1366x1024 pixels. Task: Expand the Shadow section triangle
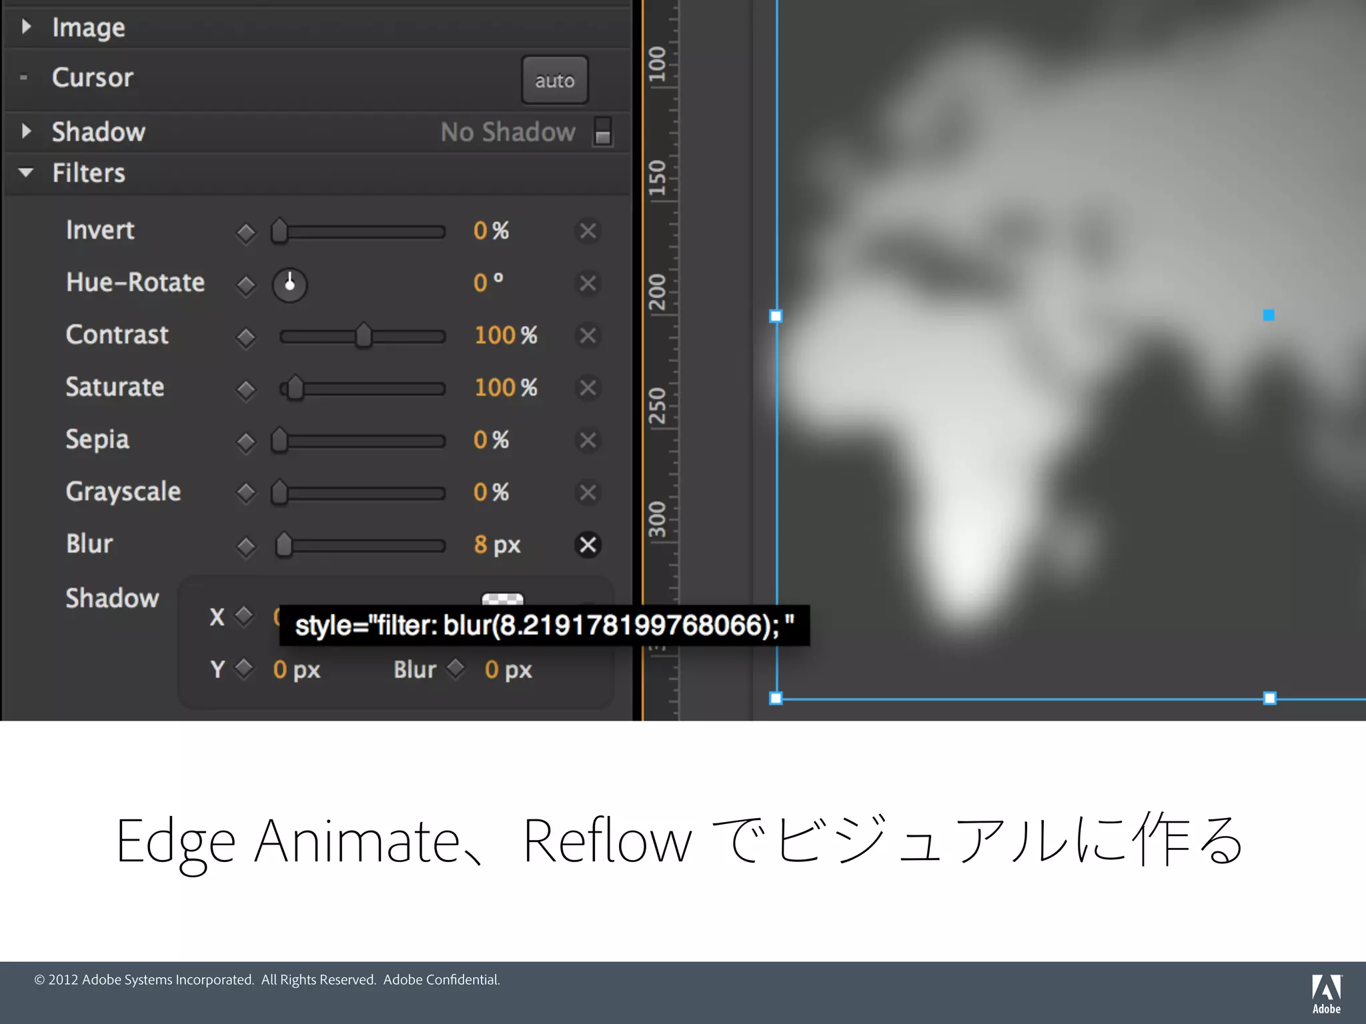click(26, 131)
